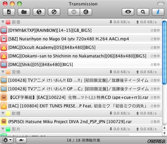Click the folder icon of the けいおん!! OP torrent
The width and height of the screenshot is (167, 144).
[x=4, y=89]
